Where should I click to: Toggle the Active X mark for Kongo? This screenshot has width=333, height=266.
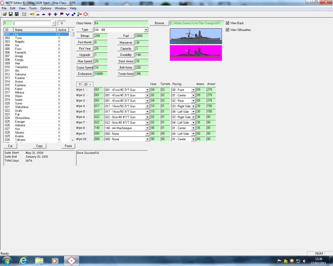point(59,60)
